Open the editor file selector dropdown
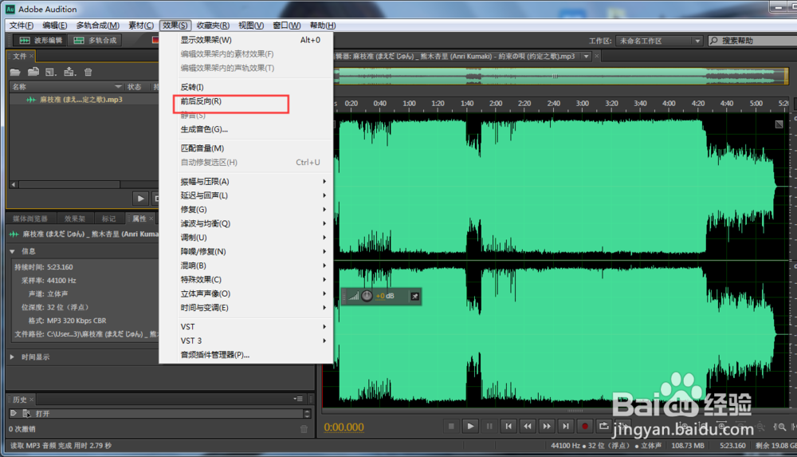Viewport: 797px width, 457px height. coord(586,57)
